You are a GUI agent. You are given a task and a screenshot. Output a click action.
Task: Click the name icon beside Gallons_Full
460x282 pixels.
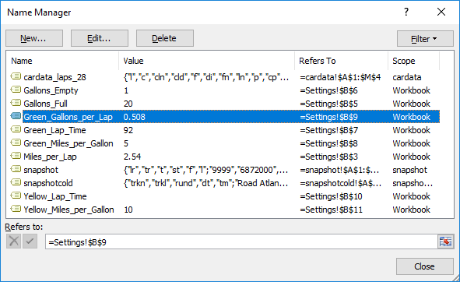tap(16, 103)
